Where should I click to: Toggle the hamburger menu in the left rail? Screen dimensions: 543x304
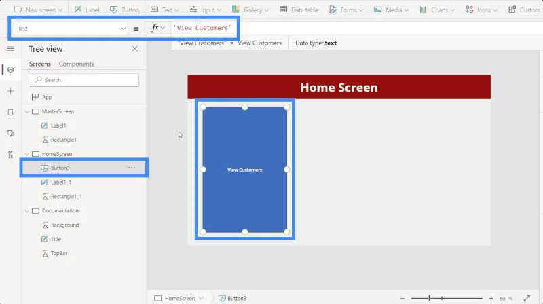point(11,49)
